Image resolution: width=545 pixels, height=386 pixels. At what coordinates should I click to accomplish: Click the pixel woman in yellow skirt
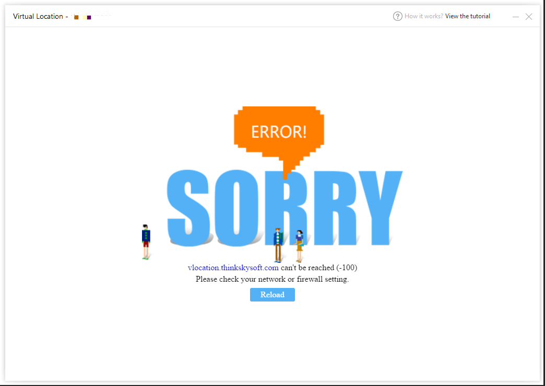[x=299, y=245]
